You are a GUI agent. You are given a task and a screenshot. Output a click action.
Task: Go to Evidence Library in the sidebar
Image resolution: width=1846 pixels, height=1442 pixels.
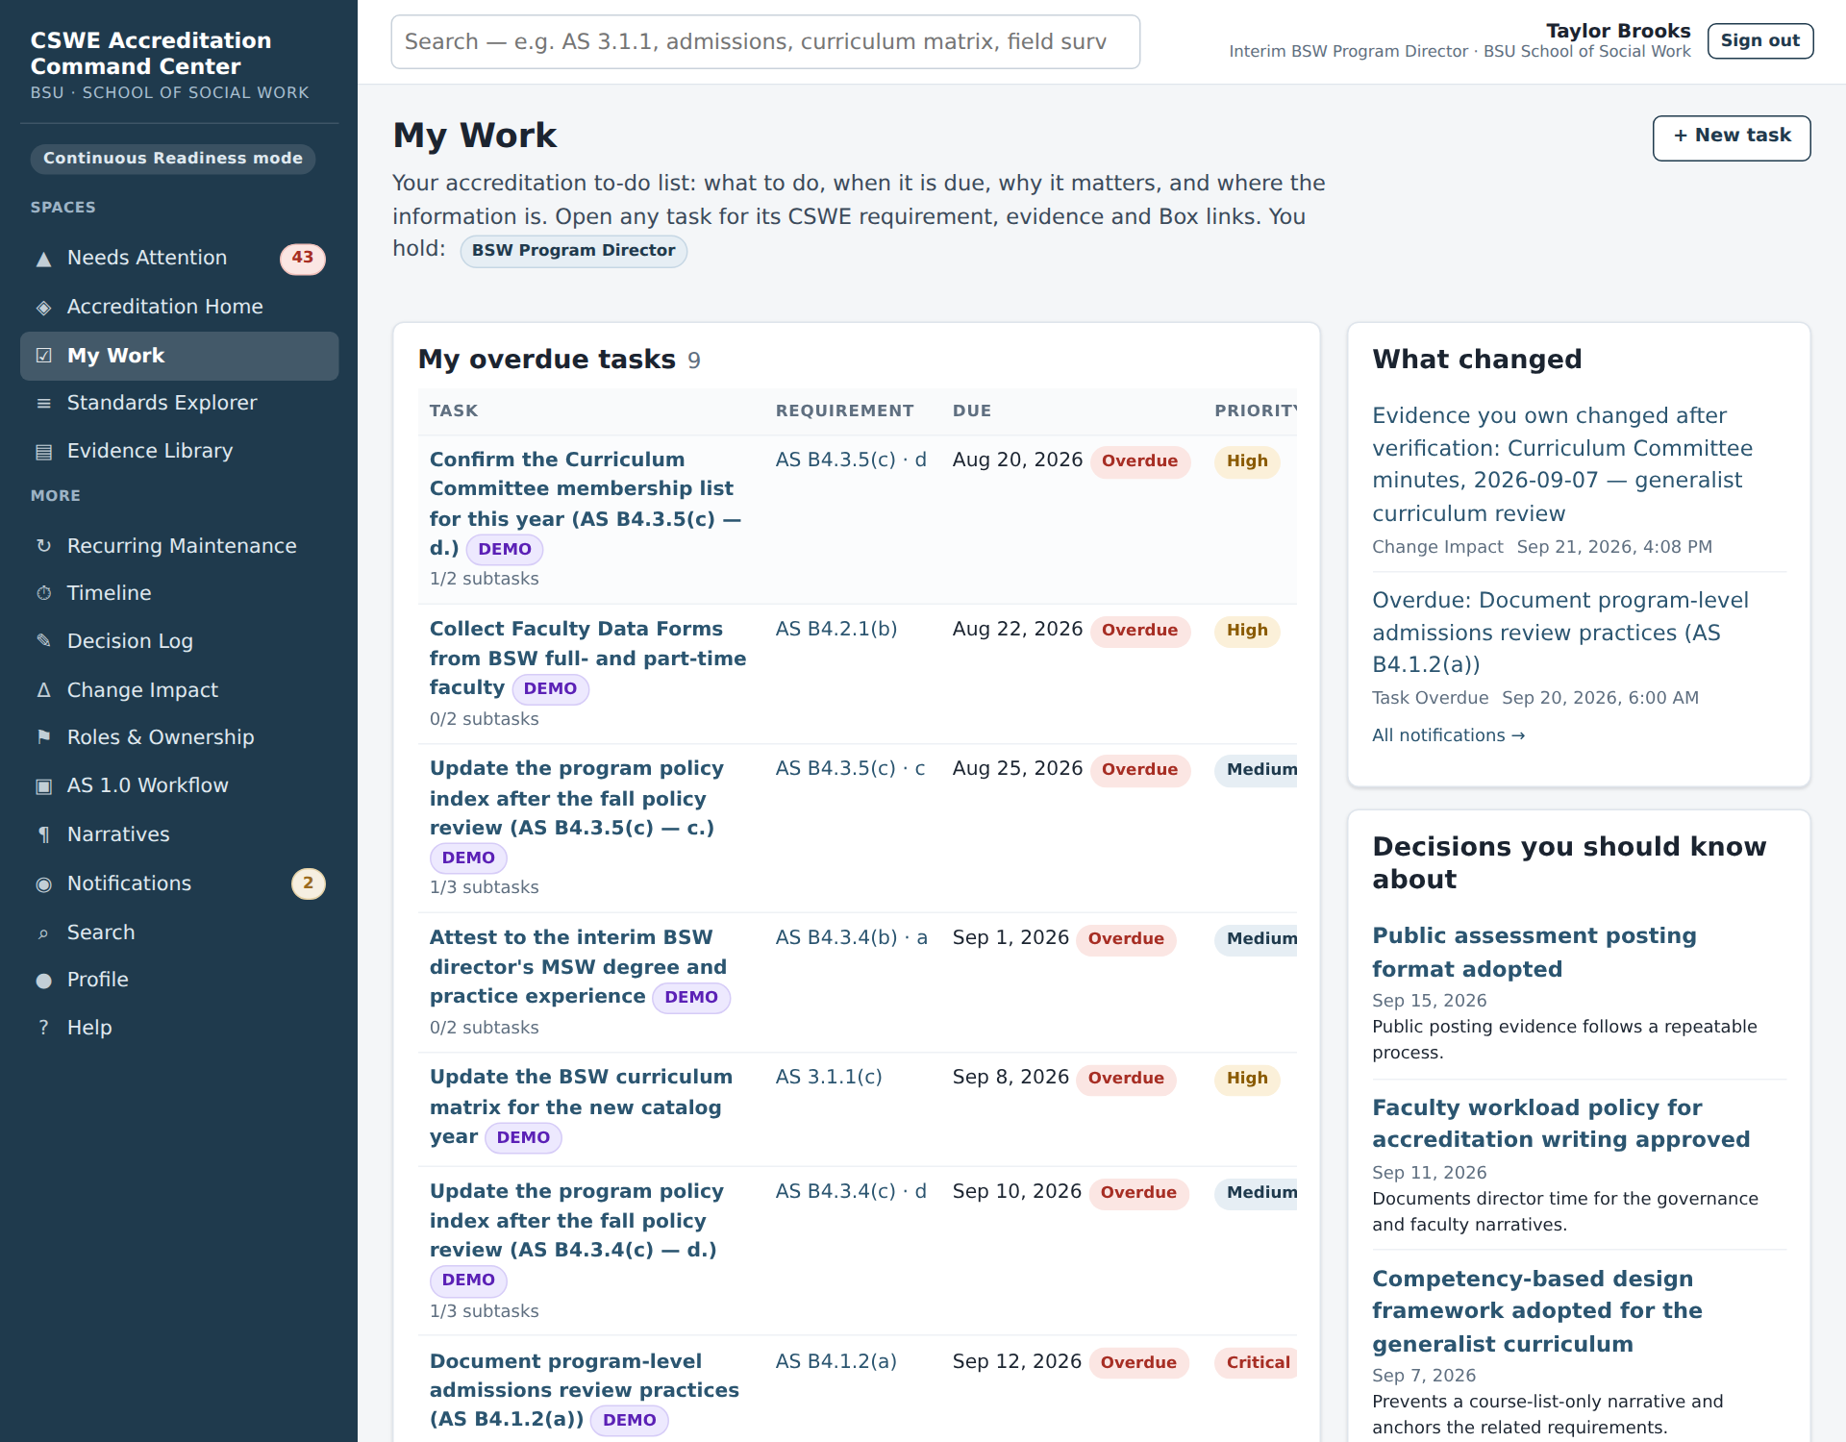(x=179, y=451)
